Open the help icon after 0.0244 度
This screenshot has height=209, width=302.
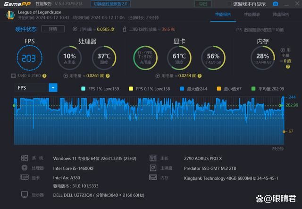pyautogui.click(x=200, y=76)
